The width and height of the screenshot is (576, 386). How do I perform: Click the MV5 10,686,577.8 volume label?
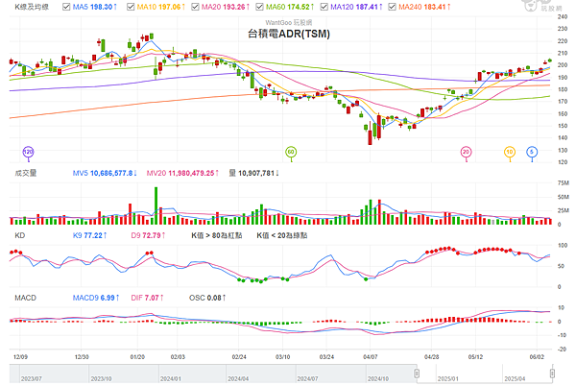coord(105,173)
